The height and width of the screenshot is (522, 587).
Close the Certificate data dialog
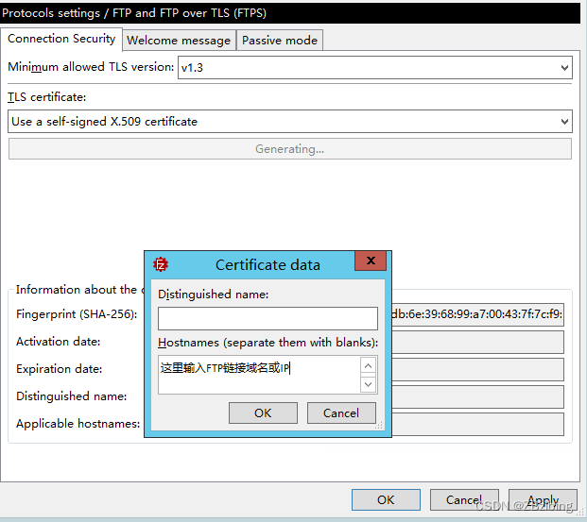371,262
